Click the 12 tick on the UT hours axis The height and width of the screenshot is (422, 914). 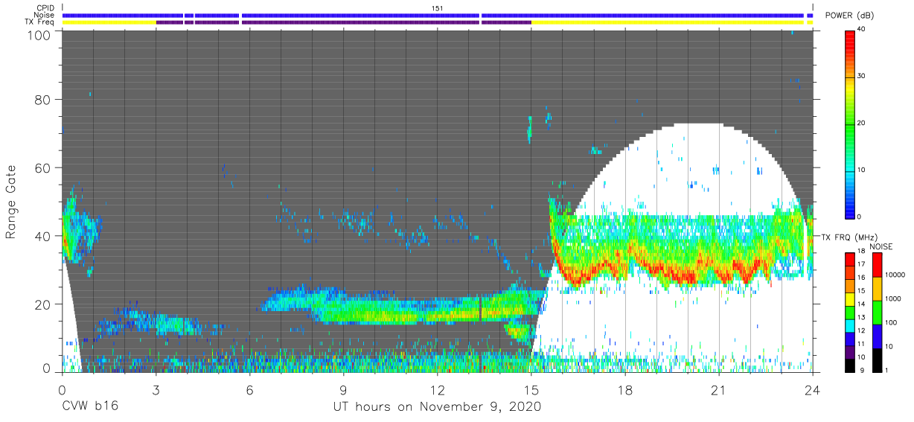pos(437,389)
